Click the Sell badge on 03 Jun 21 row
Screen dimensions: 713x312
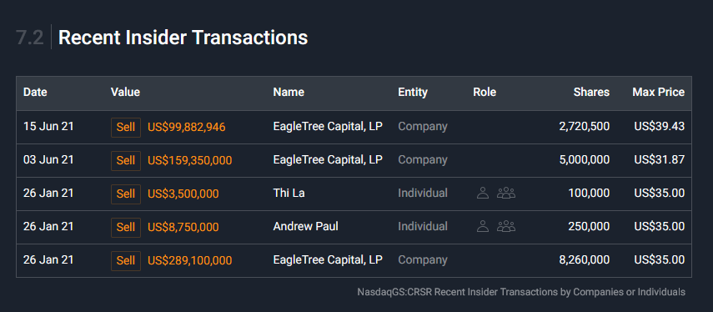(126, 160)
